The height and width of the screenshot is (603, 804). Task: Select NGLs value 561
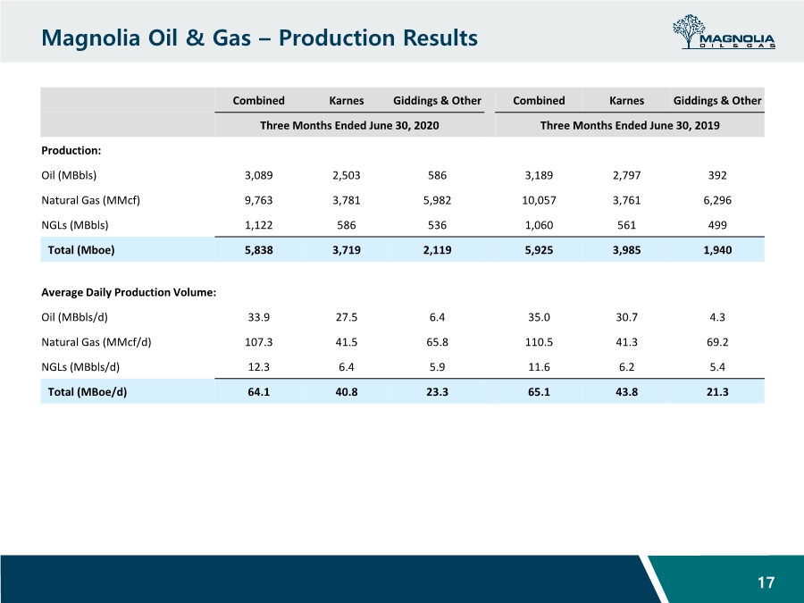click(626, 225)
